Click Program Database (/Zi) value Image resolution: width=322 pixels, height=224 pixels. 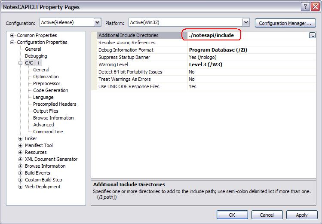[218, 50]
